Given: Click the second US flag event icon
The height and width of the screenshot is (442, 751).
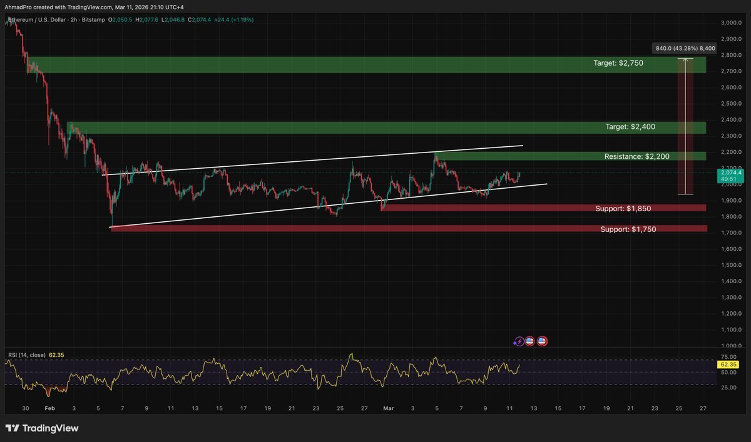Looking at the screenshot, I should coord(542,341).
